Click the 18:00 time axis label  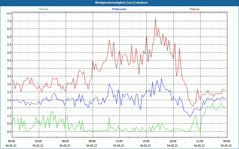point(173,141)
